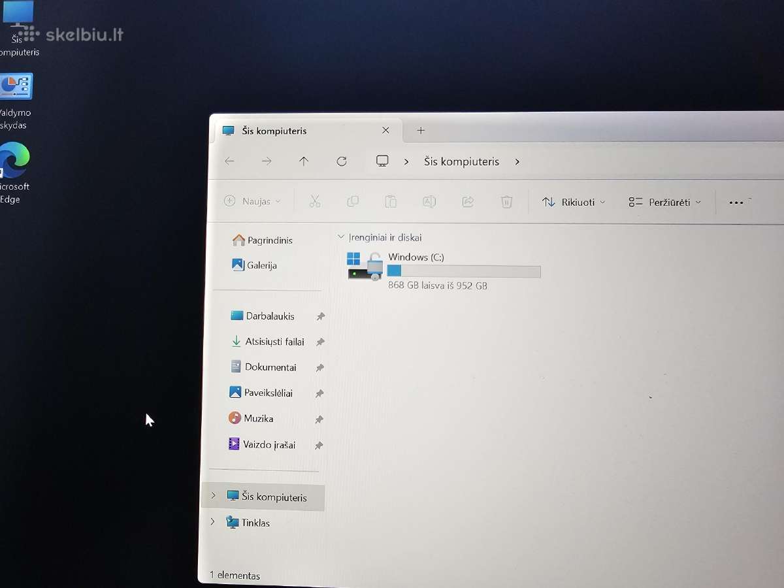Go up one folder level
This screenshot has height=588, width=784.
coord(304,161)
